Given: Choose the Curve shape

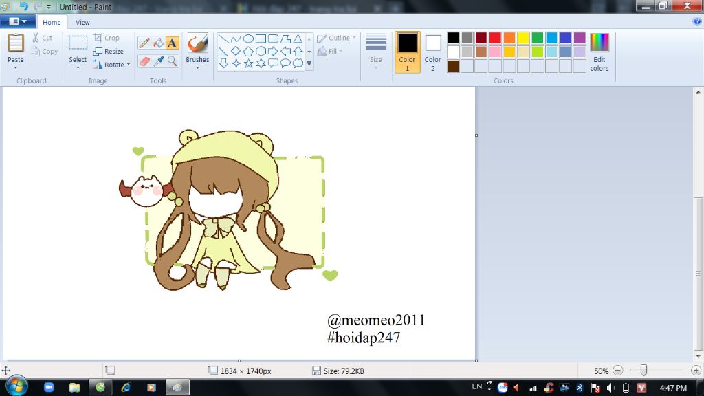Looking at the screenshot, I should click(236, 39).
